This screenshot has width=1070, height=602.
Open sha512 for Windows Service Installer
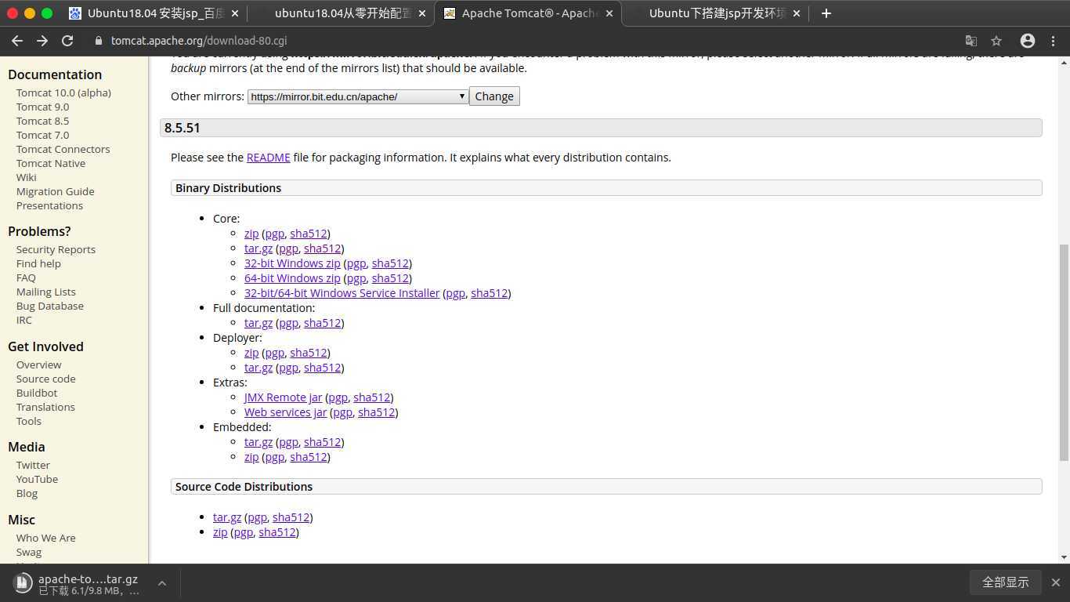coord(489,293)
